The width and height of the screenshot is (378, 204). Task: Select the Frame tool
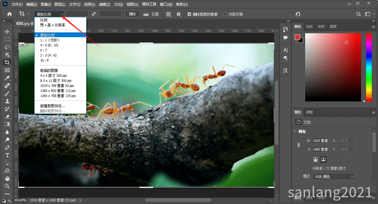coord(7,70)
